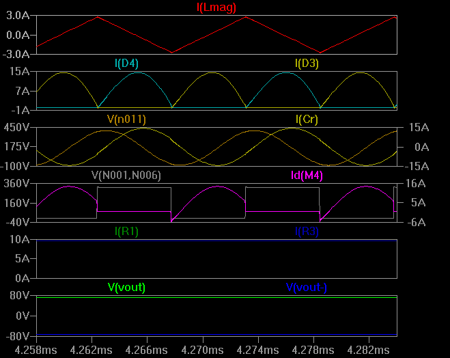Click the right-side 5A axis label

click(x=419, y=203)
